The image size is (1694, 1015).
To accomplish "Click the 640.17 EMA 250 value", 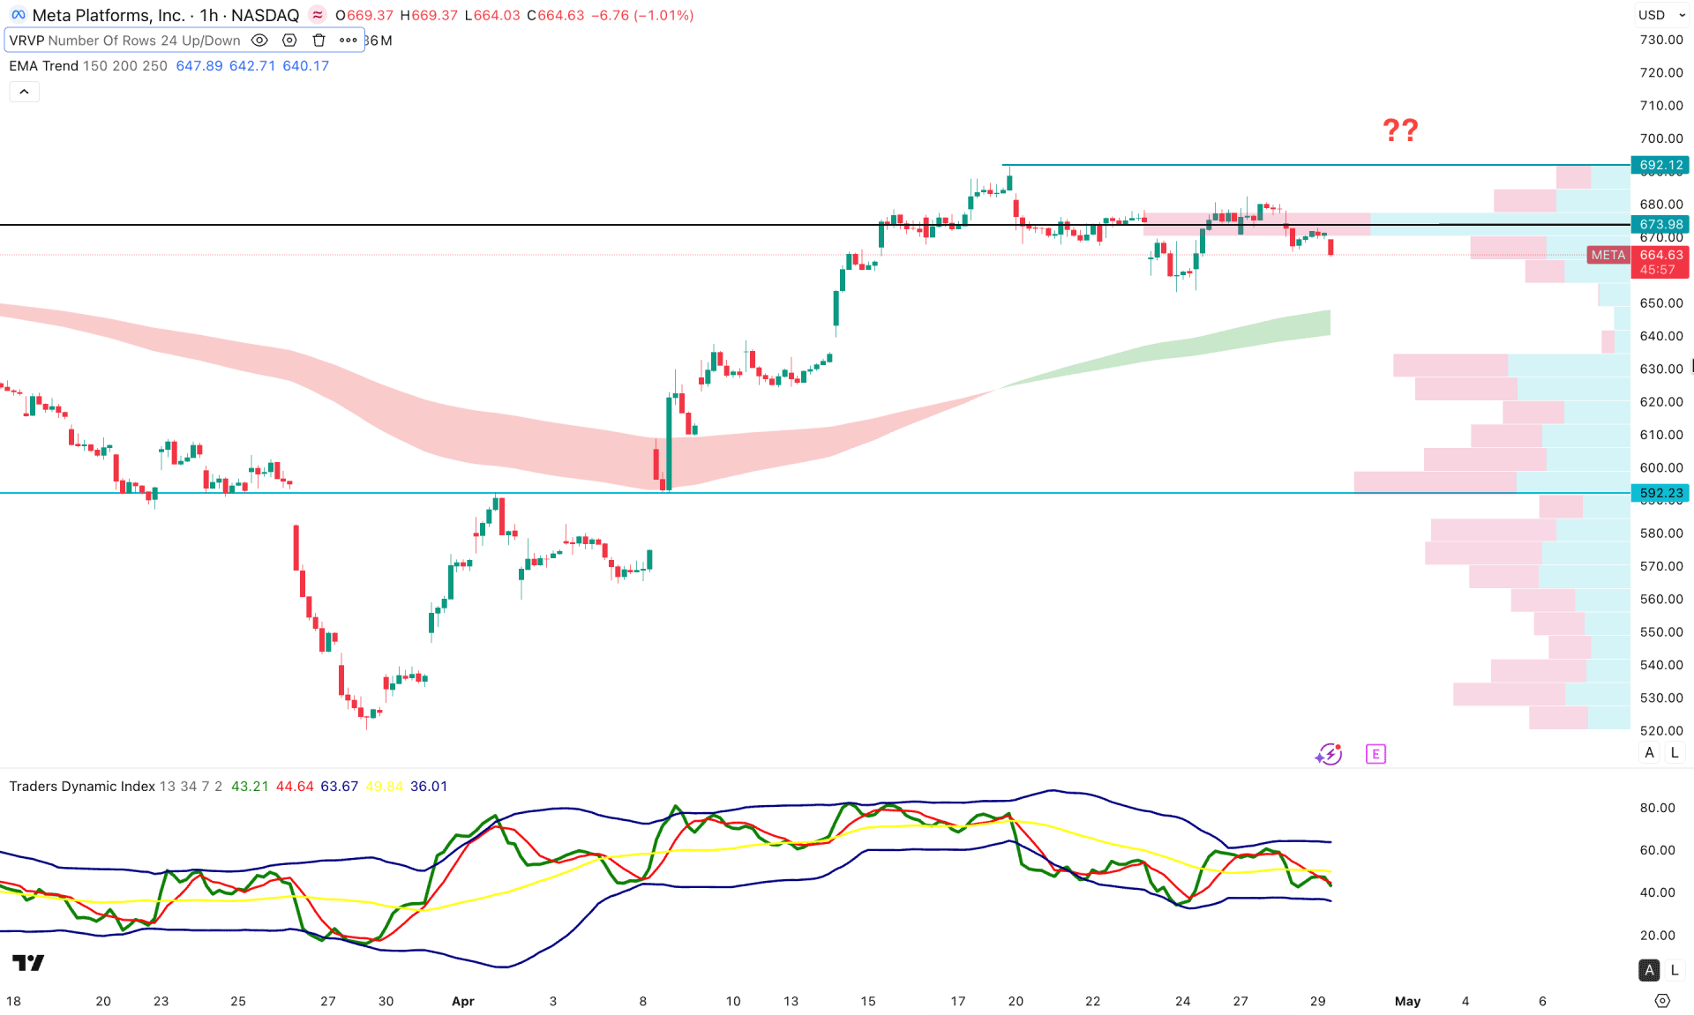I will pos(305,66).
